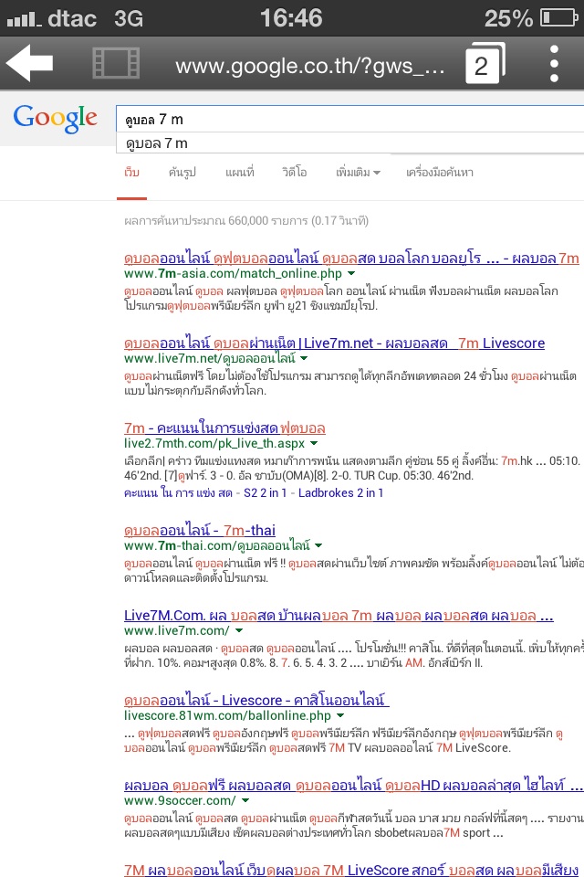Image resolution: width=584 pixels, height=877 pixels.
Task: Expand arrow next to www.7m-asia.com/match_online.php
Action: click(x=351, y=273)
